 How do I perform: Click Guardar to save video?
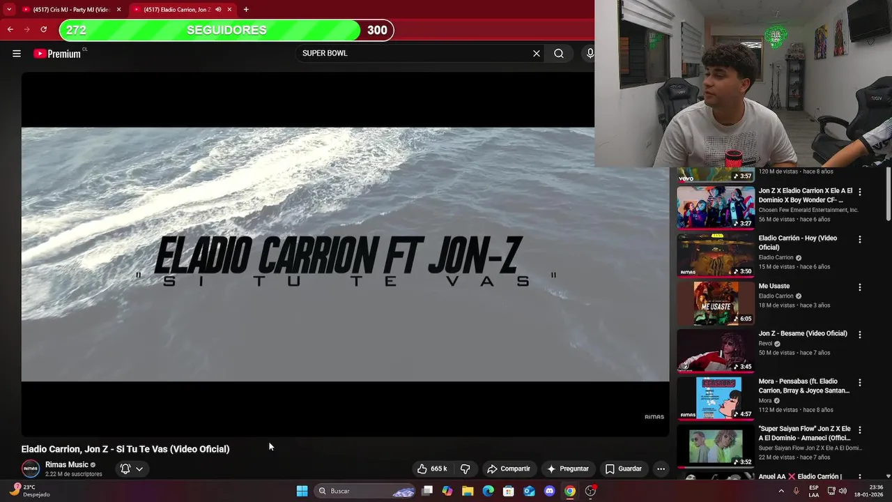tap(624, 469)
